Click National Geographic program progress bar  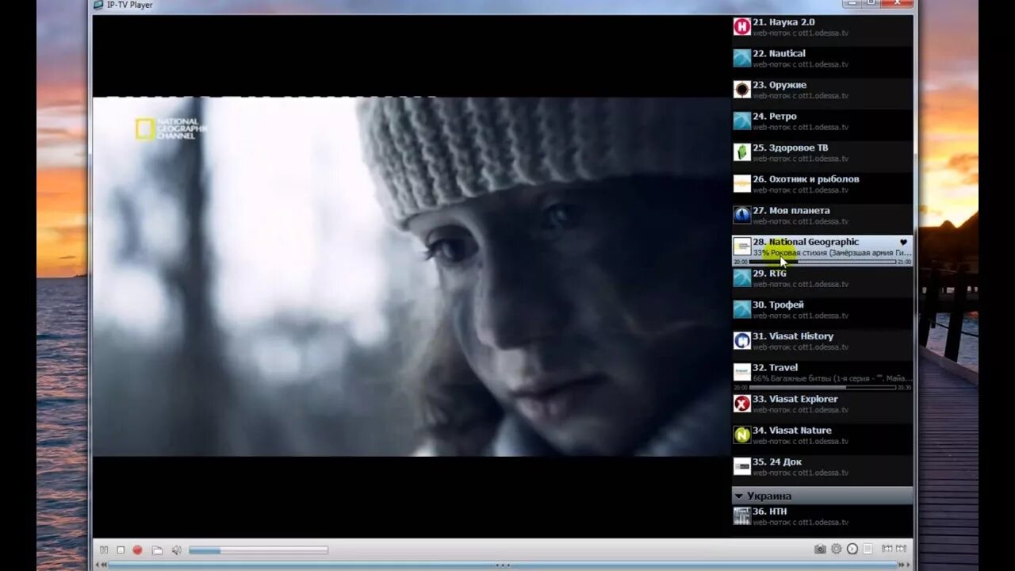(822, 262)
